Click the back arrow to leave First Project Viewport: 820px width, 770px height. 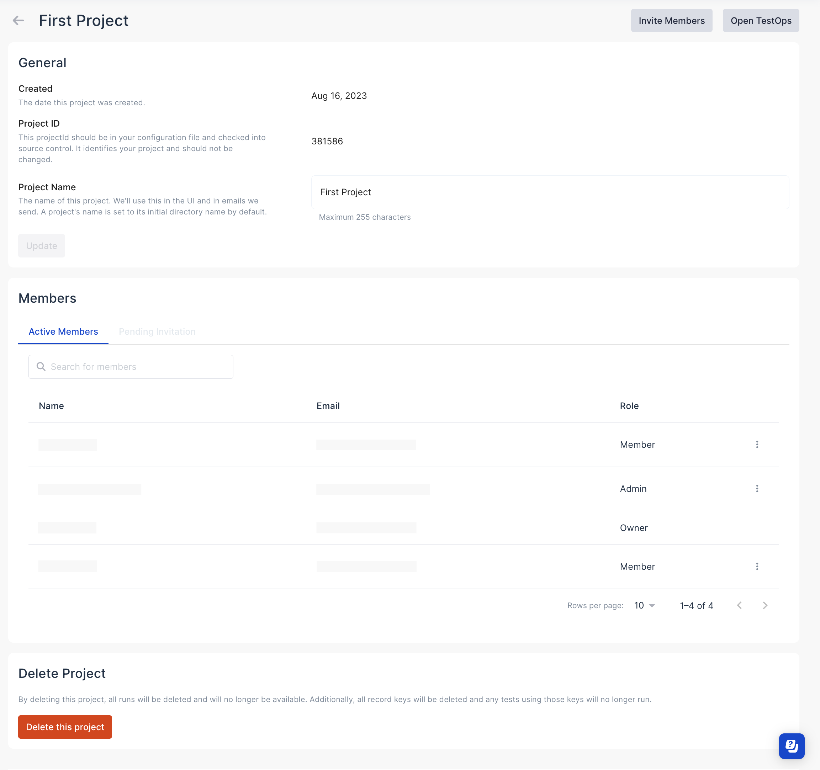18,20
